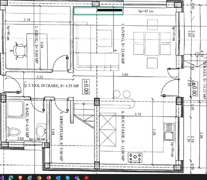Open Firefox from the taskbar
Screen dimensions: 207x180
pyautogui.click(x=49, y=177)
